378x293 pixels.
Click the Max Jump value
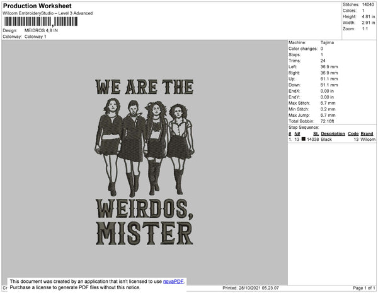pyautogui.click(x=328, y=115)
